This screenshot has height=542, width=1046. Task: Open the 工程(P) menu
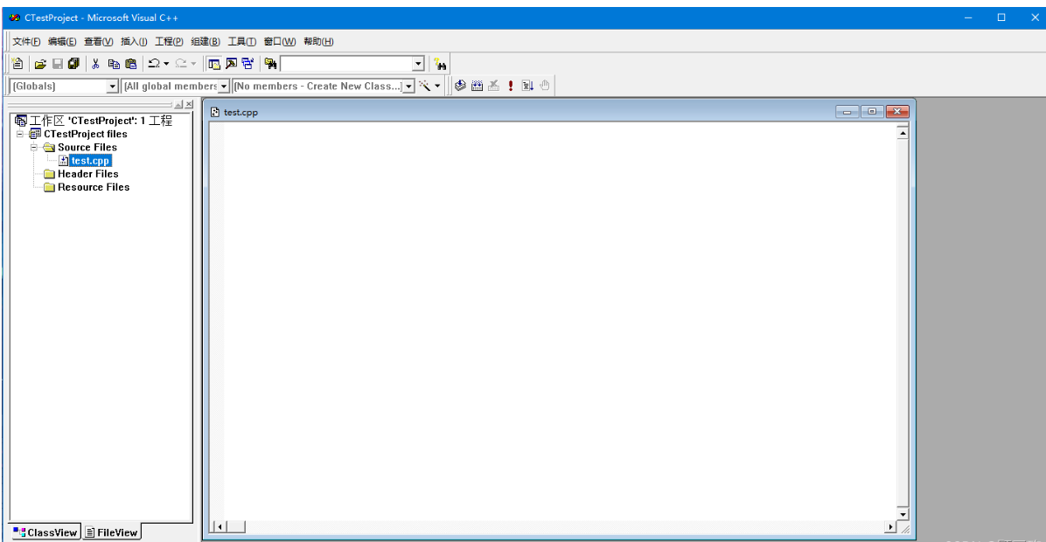click(x=169, y=41)
